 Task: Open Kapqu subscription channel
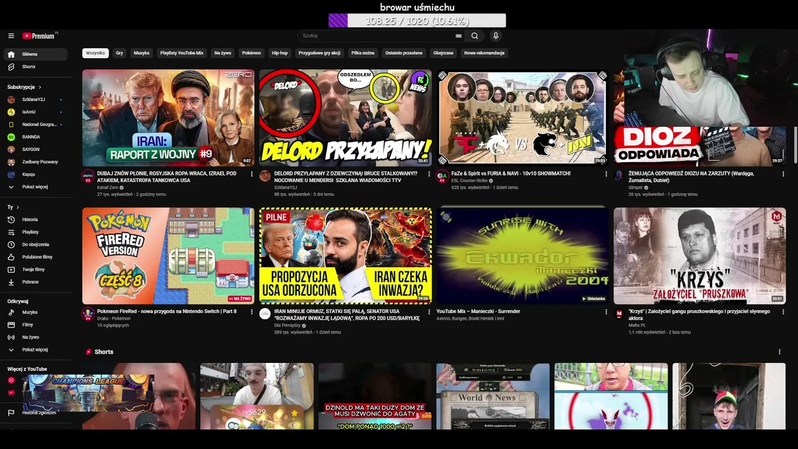(x=37, y=174)
